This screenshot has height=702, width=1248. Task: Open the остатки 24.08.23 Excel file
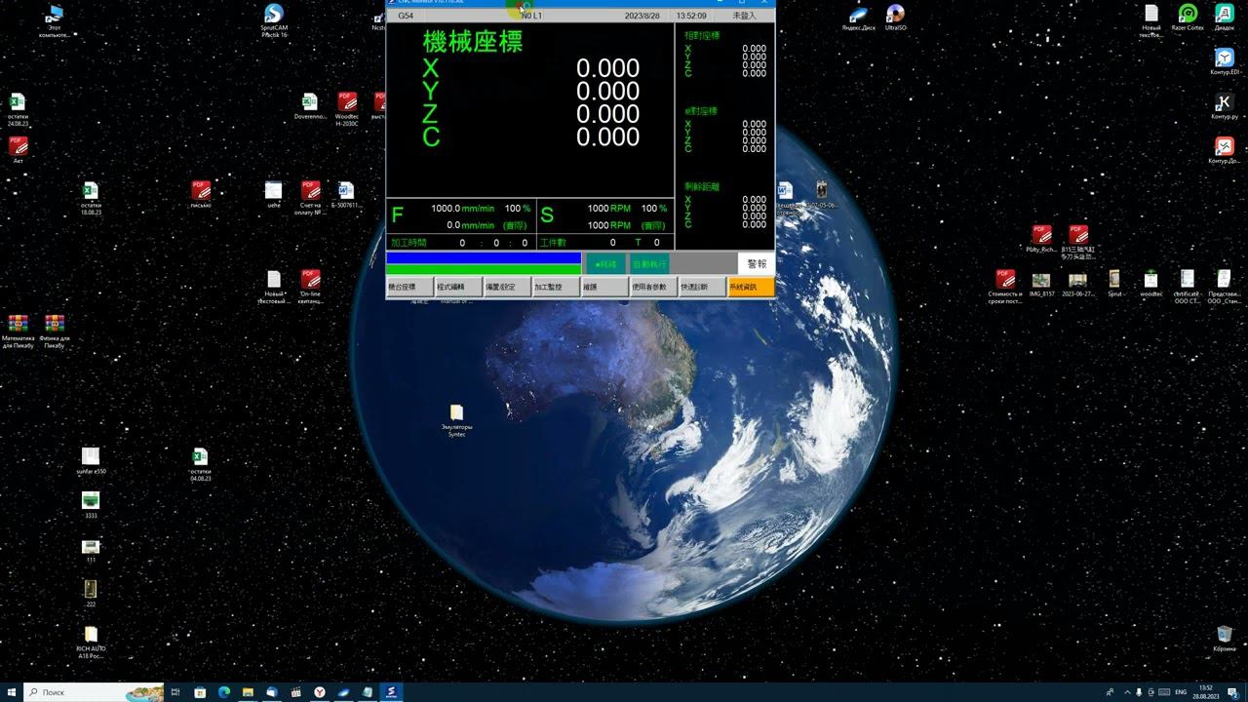[18, 109]
